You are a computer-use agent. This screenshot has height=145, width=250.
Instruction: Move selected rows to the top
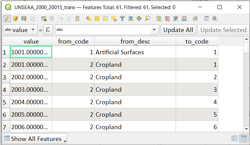[x=131, y=19]
